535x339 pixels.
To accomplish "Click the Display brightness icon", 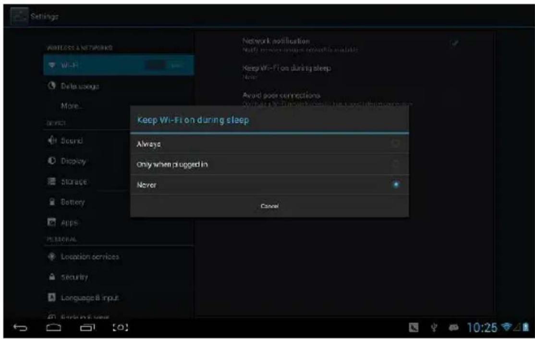I will click(51, 161).
